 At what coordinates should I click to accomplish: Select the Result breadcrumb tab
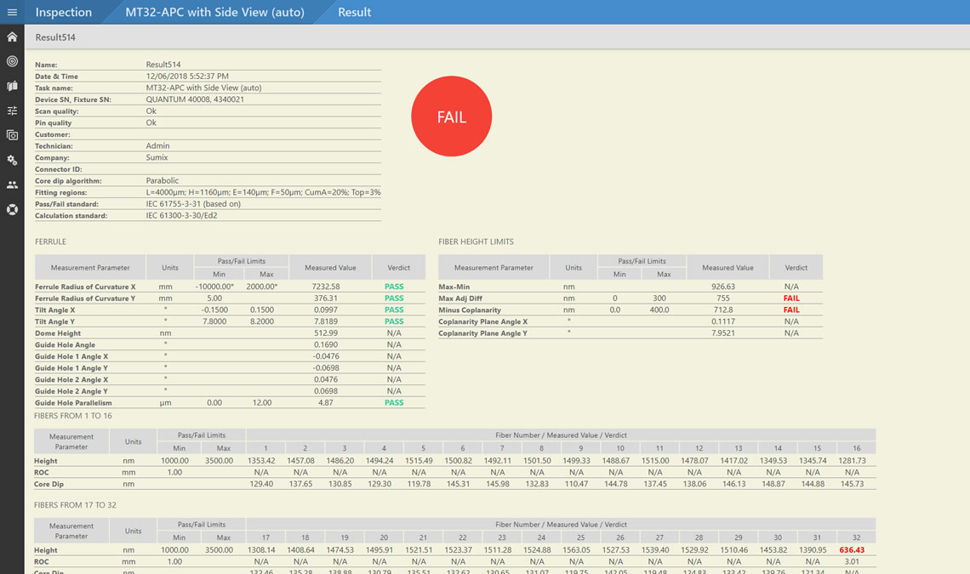click(x=355, y=13)
